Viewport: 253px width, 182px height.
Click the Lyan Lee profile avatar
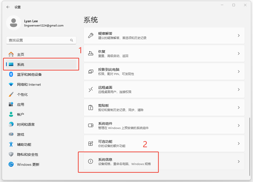[x=13, y=23]
